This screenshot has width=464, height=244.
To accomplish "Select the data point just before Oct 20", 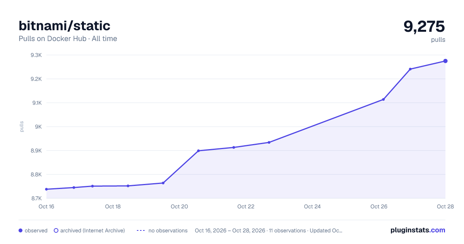I will point(163,183).
